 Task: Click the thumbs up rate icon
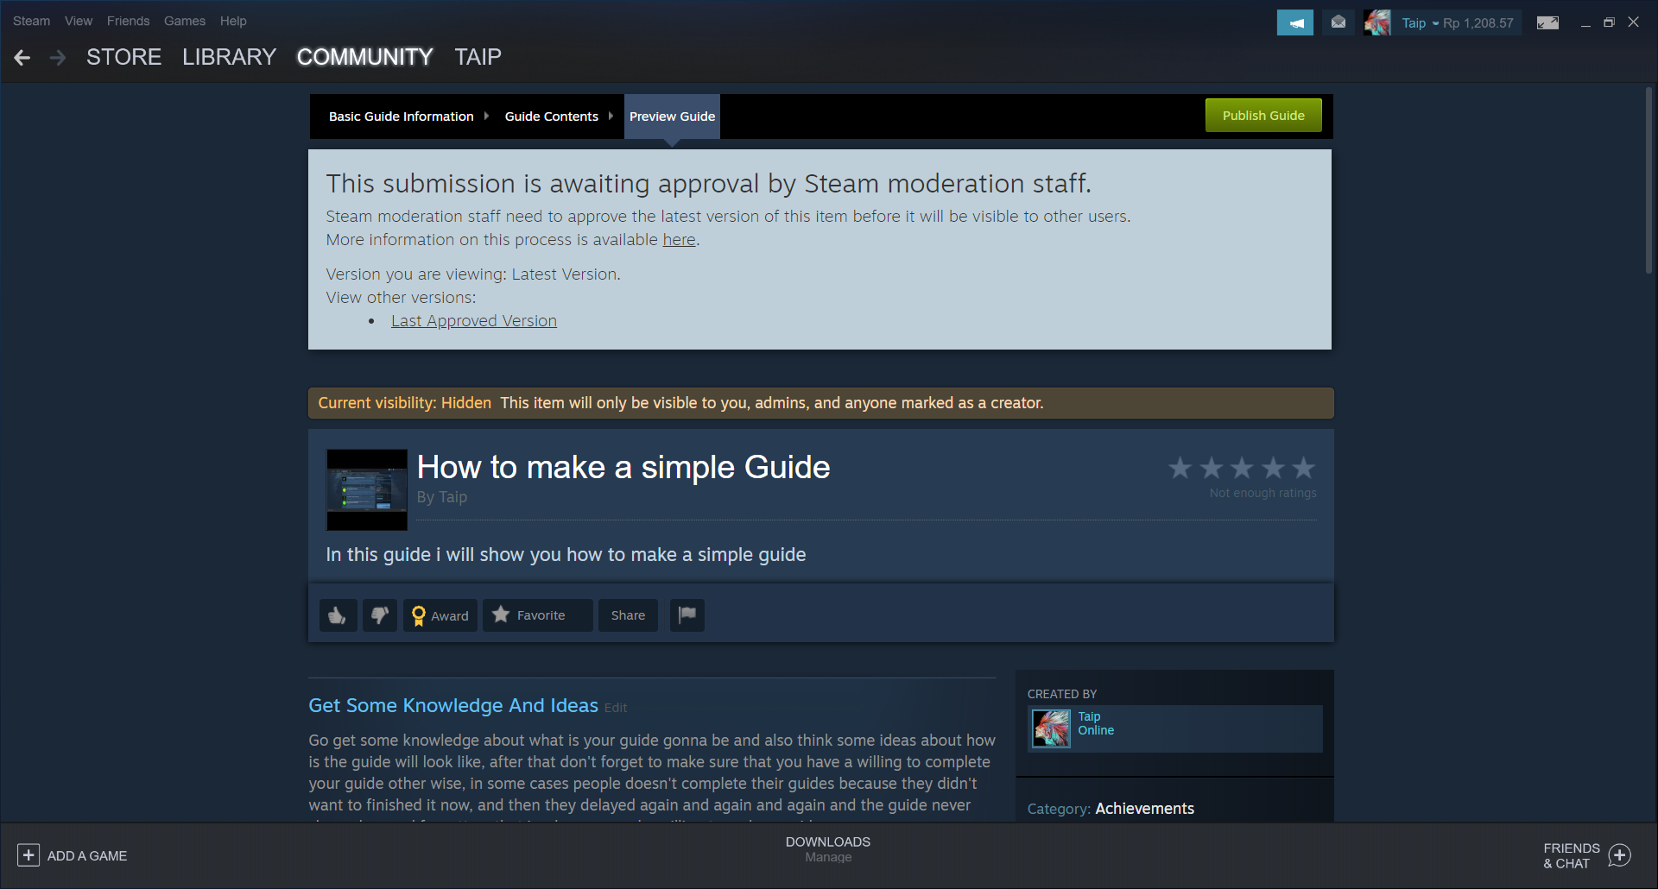339,615
